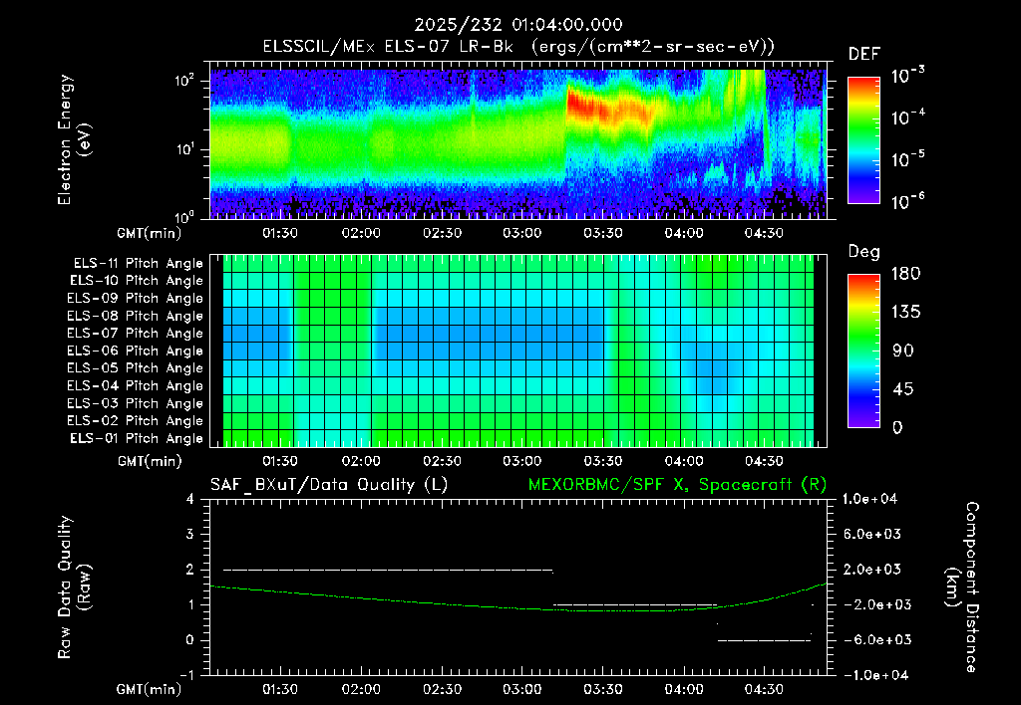
Task: Select the ELS-04 Pitch Angle row label
Action: pos(136,386)
